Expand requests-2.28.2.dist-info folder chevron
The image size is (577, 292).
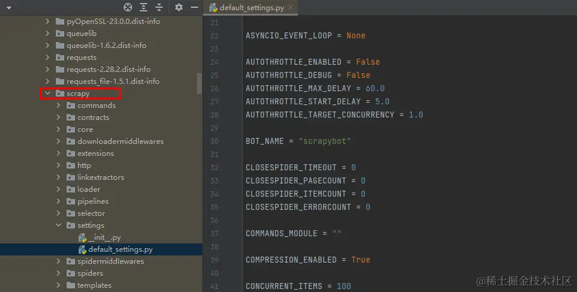47,69
